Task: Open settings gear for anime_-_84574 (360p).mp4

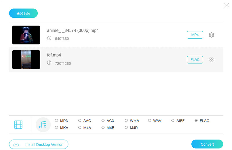Action: point(211,35)
